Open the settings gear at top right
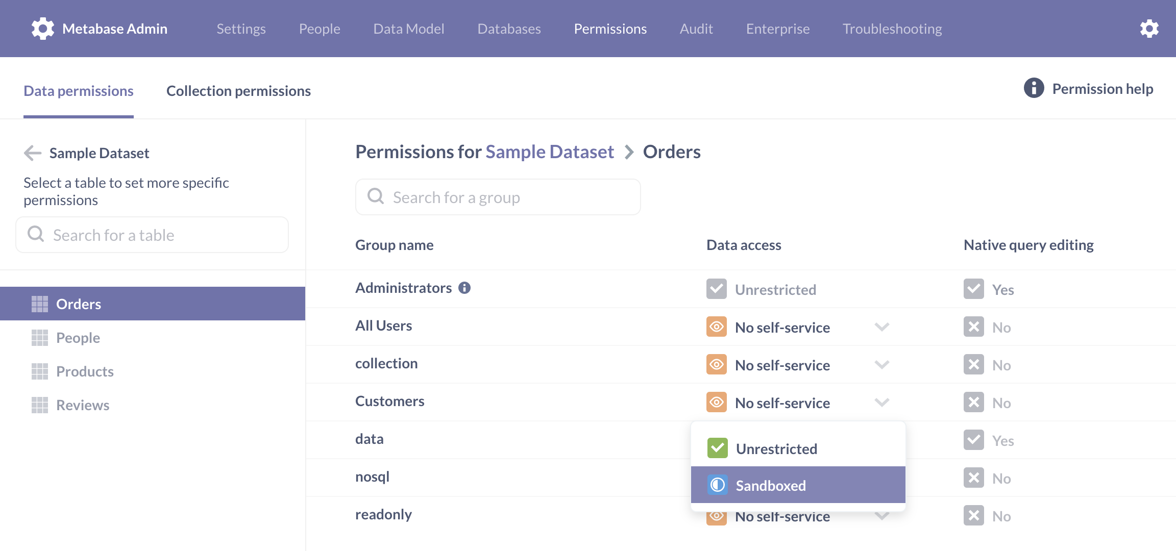The image size is (1176, 551). click(x=1149, y=29)
